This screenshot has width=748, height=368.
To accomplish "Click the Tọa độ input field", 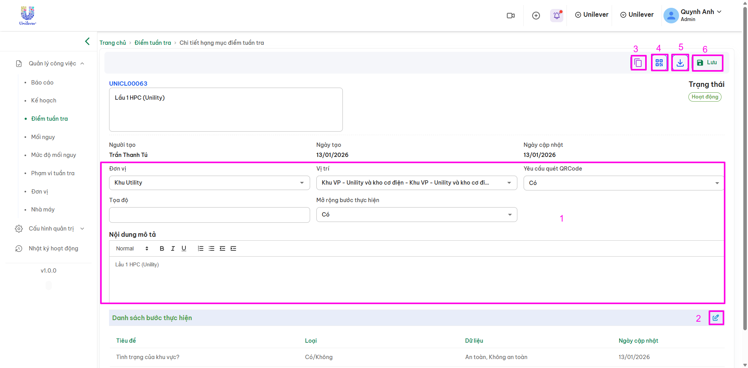I will pyautogui.click(x=209, y=215).
